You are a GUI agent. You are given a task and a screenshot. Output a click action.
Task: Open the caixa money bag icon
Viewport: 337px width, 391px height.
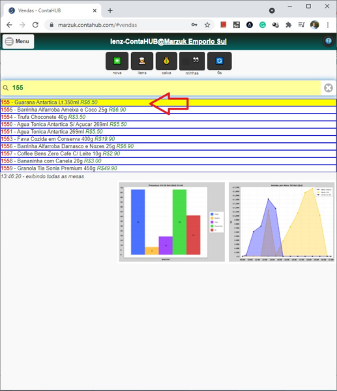166,61
